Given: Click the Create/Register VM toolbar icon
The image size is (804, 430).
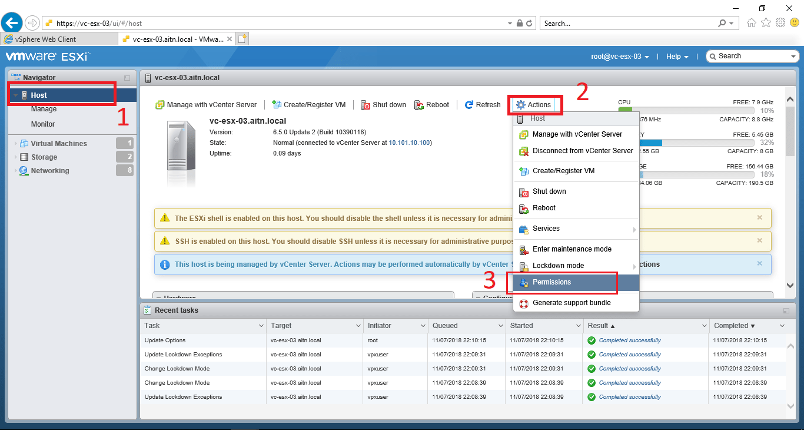Looking at the screenshot, I should (277, 105).
